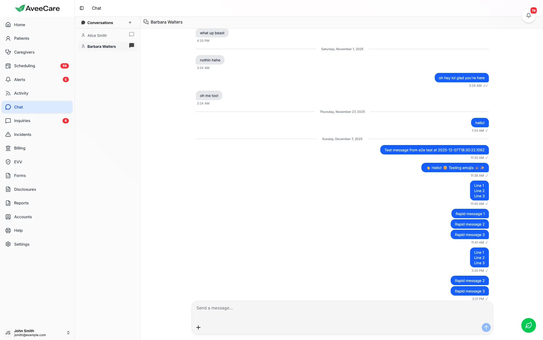Click the Activity icon in the sidebar
The width and height of the screenshot is (543, 340).
[x=8, y=93]
